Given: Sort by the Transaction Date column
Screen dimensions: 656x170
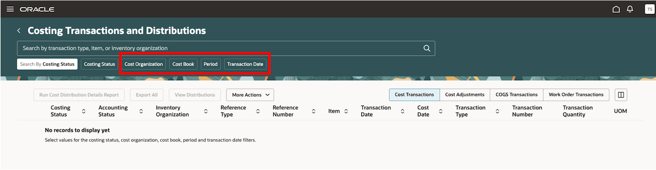Looking at the screenshot, I should click(403, 111).
